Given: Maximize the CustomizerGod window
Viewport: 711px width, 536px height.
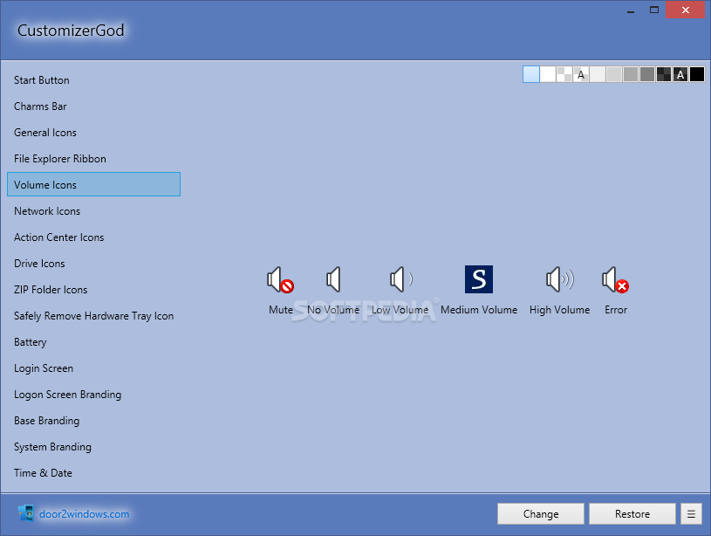Looking at the screenshot, I should click(654, 10).
